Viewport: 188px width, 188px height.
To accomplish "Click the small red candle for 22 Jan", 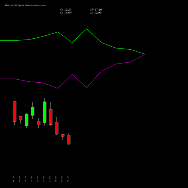I will [x=39, y=123].
